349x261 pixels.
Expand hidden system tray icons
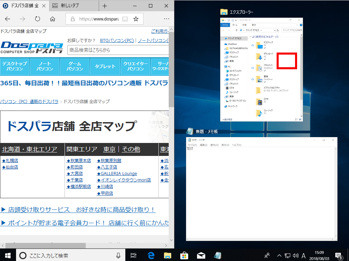click(279, 256)
